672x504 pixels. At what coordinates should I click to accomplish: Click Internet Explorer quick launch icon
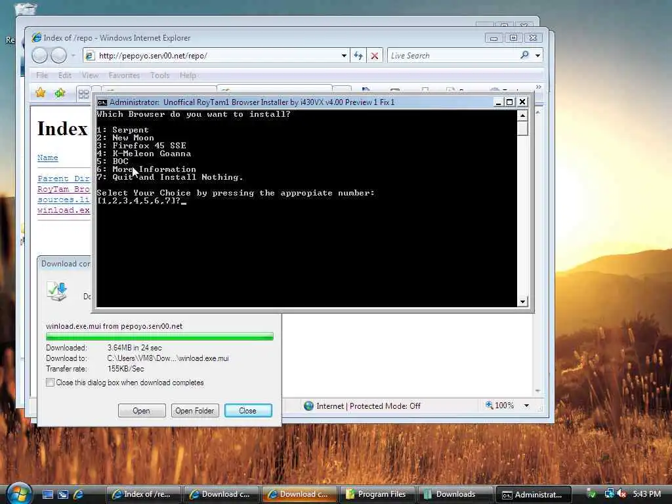[x=79, y=495]
